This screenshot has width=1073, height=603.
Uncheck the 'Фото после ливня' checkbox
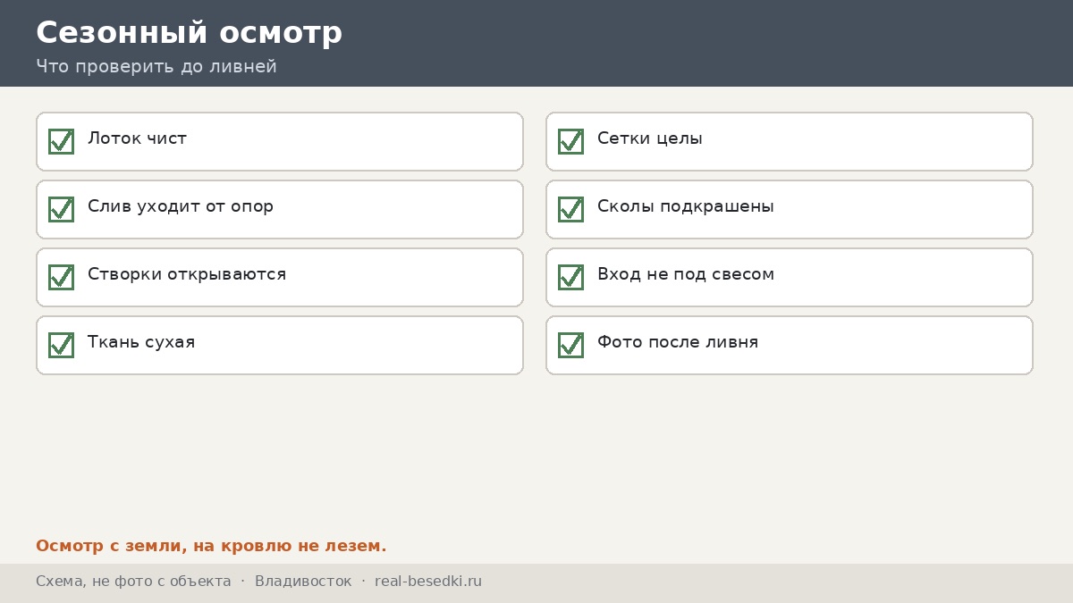click(570, 345)
